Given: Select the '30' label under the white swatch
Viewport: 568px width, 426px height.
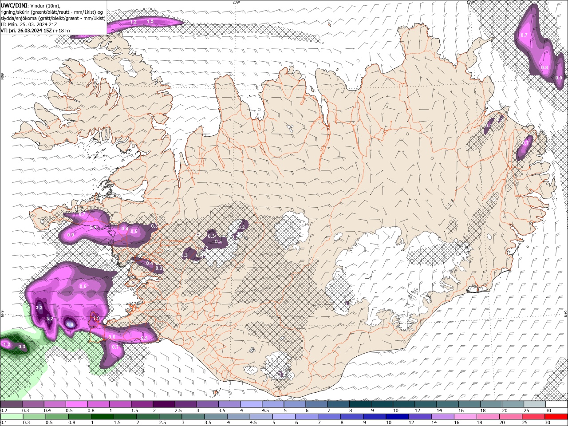Looking at the screenshot, I should point(548,410).
